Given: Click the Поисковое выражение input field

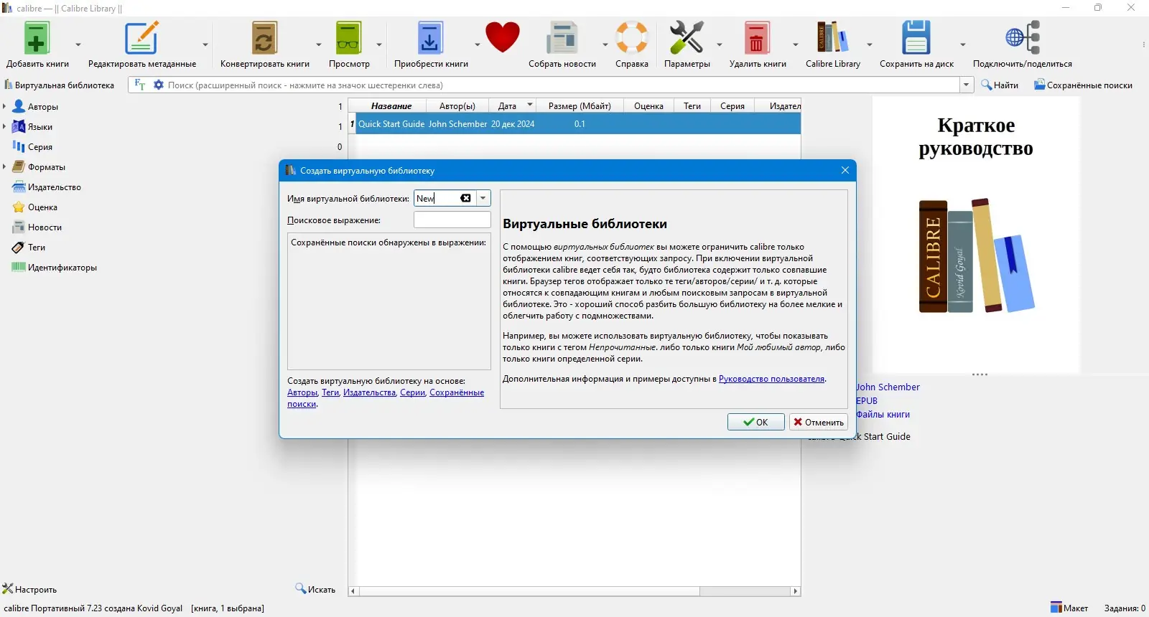Looking at the screenshot, I should pyautogui.click(x=452, y=220).
